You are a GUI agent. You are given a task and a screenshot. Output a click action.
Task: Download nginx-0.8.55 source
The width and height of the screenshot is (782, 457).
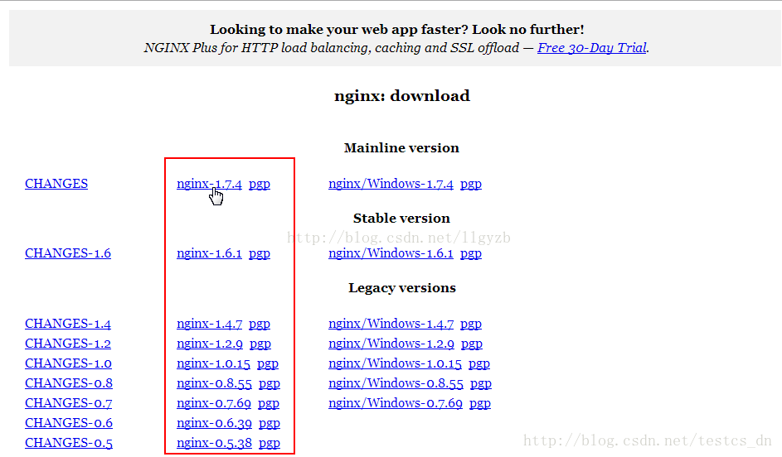pyautogui.click(x=214, y=384)
